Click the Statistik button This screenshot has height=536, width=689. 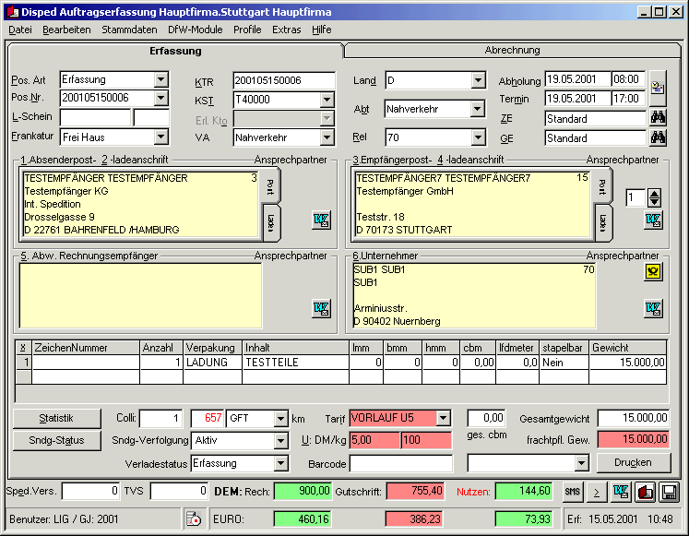(55, 419)
